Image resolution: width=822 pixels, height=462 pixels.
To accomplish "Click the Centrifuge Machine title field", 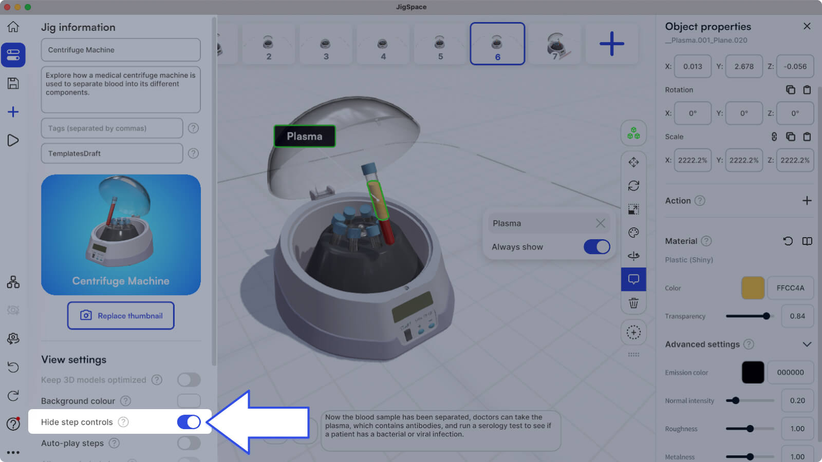I will click(x=121, y=50).
